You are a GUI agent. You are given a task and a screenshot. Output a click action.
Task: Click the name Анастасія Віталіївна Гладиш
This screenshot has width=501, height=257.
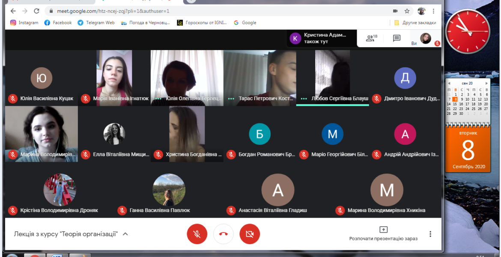(273, 210)
